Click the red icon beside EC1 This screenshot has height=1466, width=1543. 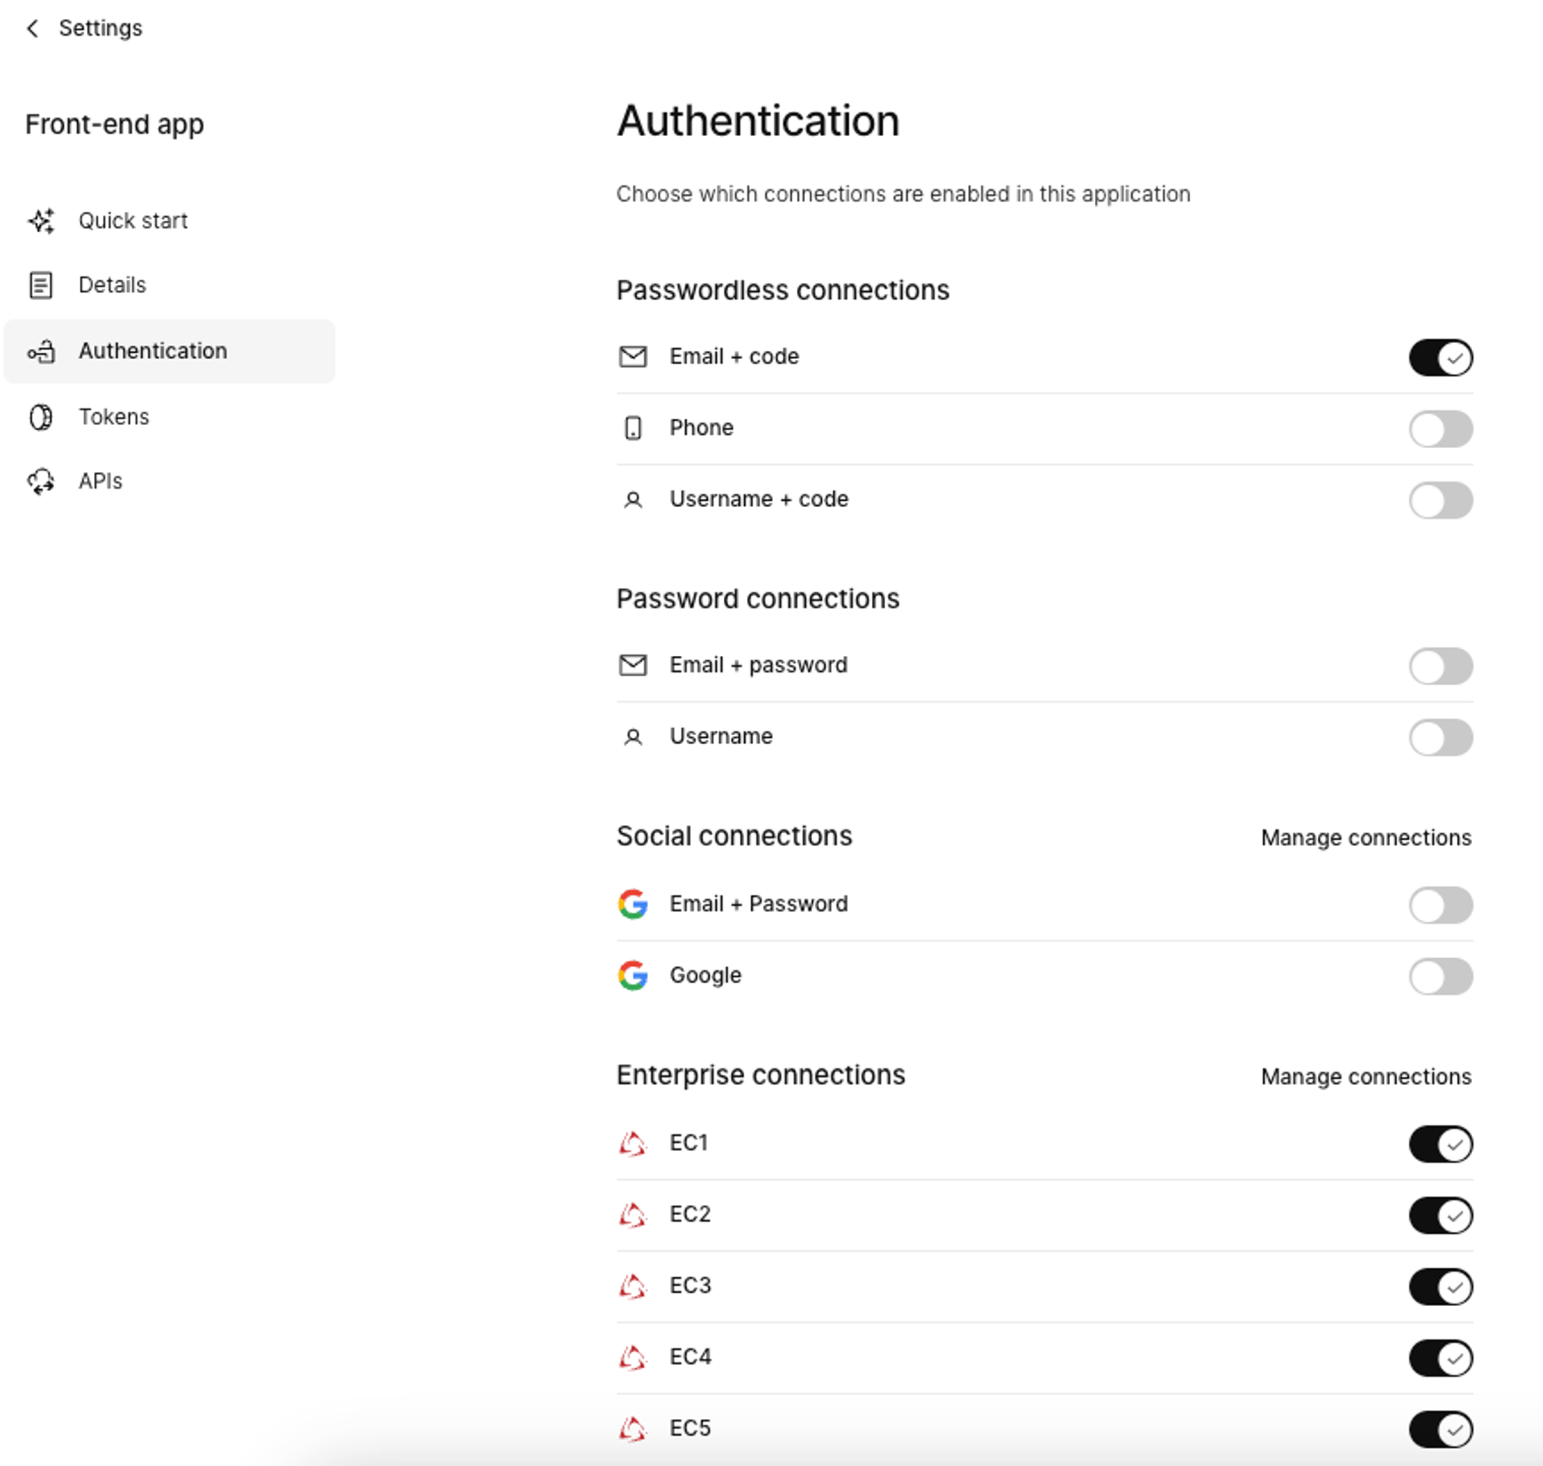tap(633, 1144)
